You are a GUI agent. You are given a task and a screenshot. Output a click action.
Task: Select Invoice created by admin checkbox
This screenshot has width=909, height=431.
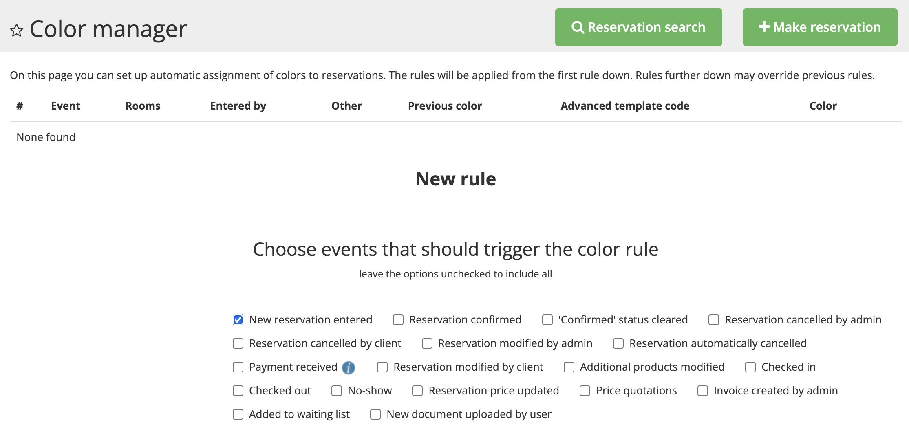coord(703,391)
